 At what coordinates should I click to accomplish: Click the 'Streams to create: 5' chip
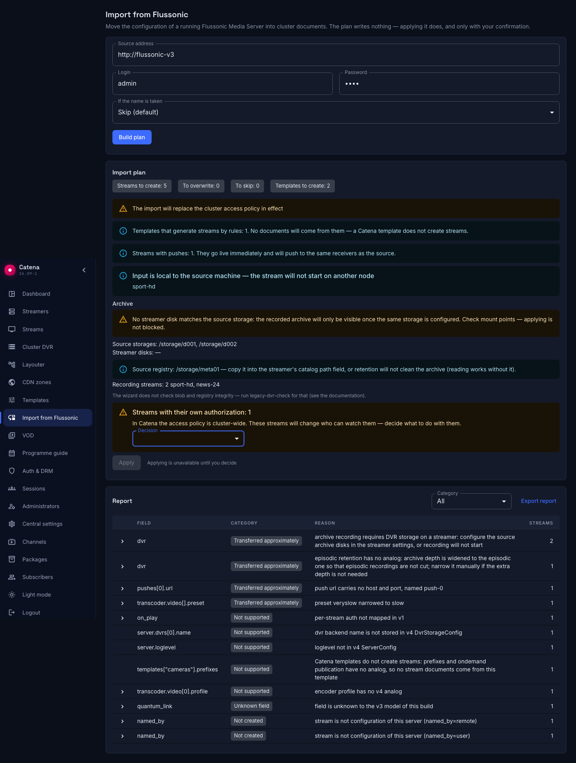[142, 186]
